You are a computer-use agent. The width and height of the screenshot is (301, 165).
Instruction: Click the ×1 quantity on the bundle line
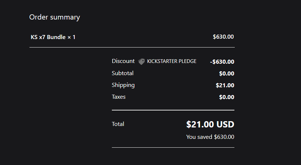click(x=71, y=37)
